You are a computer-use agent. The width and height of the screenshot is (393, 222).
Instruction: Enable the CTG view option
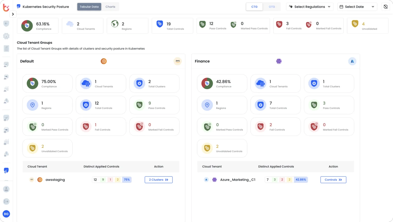[254, 7]
